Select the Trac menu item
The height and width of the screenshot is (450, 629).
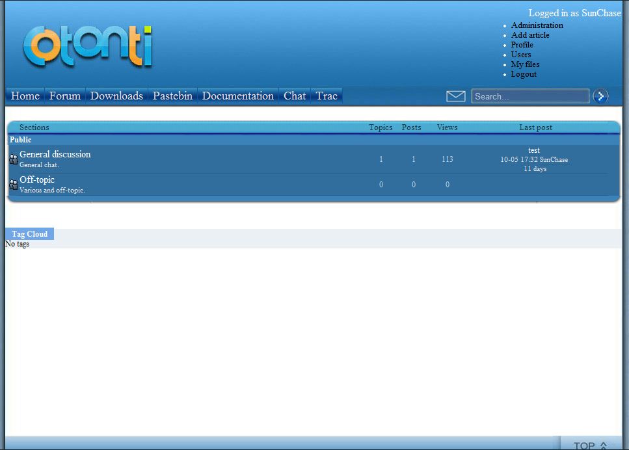[327, 96]
